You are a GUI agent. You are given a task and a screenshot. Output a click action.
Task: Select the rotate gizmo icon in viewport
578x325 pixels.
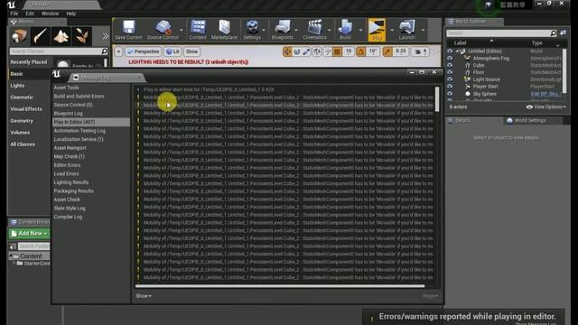(x=297, y=51)
